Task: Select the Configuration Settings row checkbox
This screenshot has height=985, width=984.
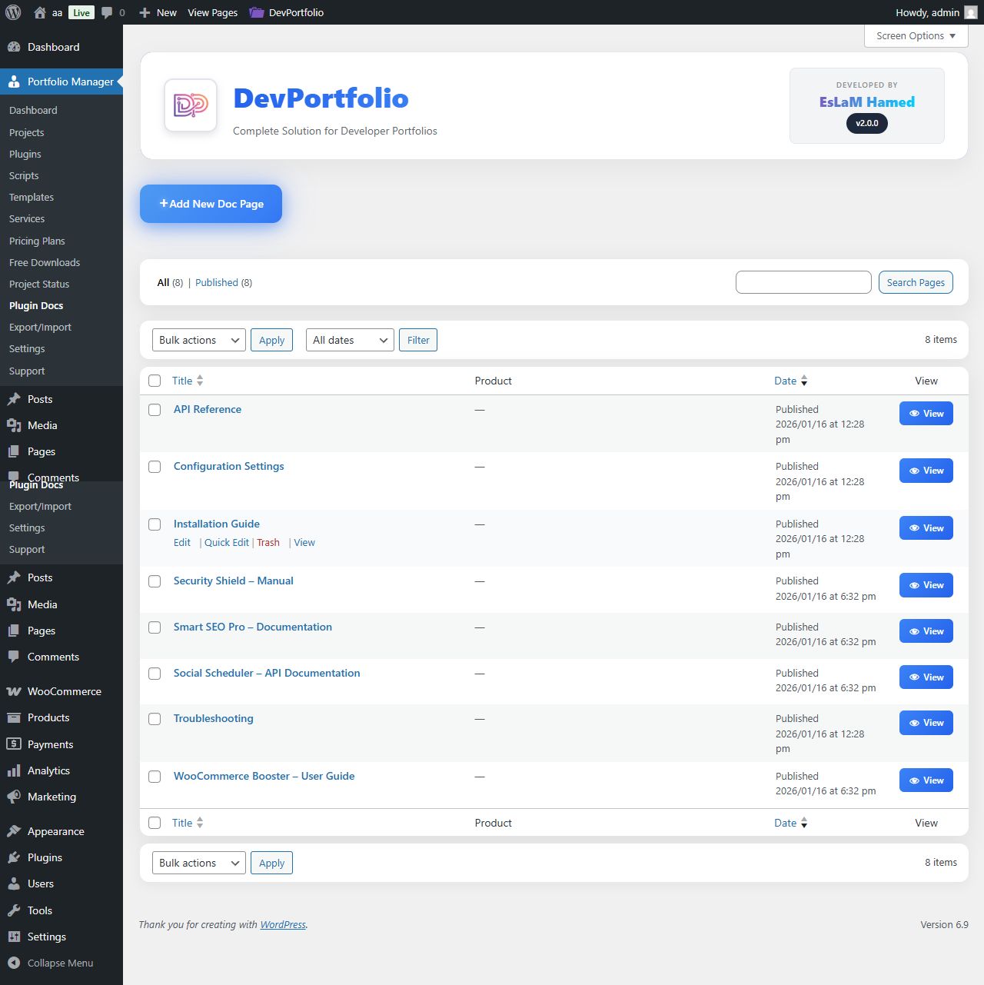Action: (155, 467)
